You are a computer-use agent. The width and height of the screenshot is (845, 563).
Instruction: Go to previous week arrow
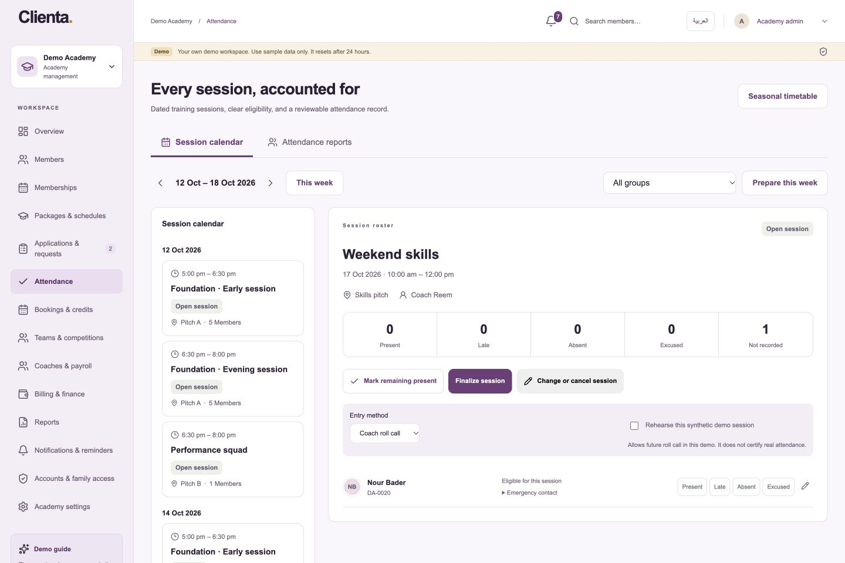pyautogui.click(x=160, y=183)
